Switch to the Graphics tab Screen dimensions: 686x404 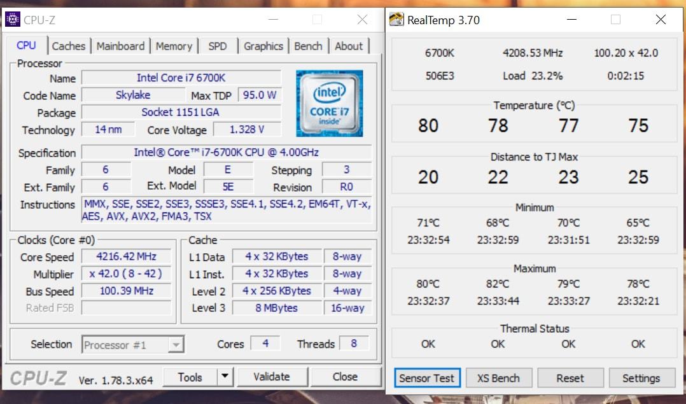(263, 46)
